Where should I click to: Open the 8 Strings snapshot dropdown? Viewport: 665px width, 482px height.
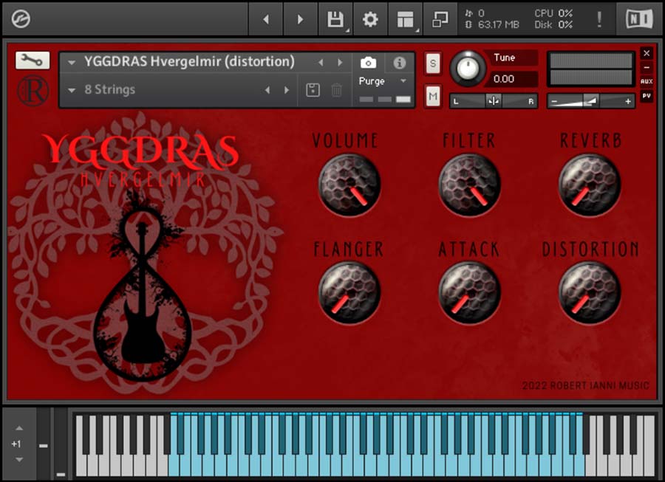72,90
